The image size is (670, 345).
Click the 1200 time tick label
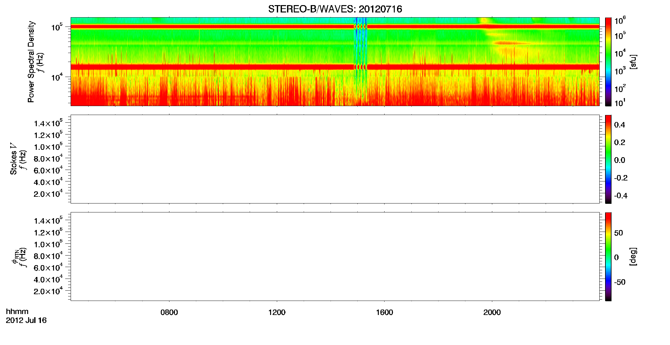[277, 312]
